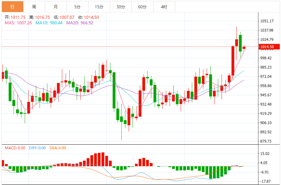
Task: Click the -17.87 MACD axis label
Action: [x=266, y=181]
